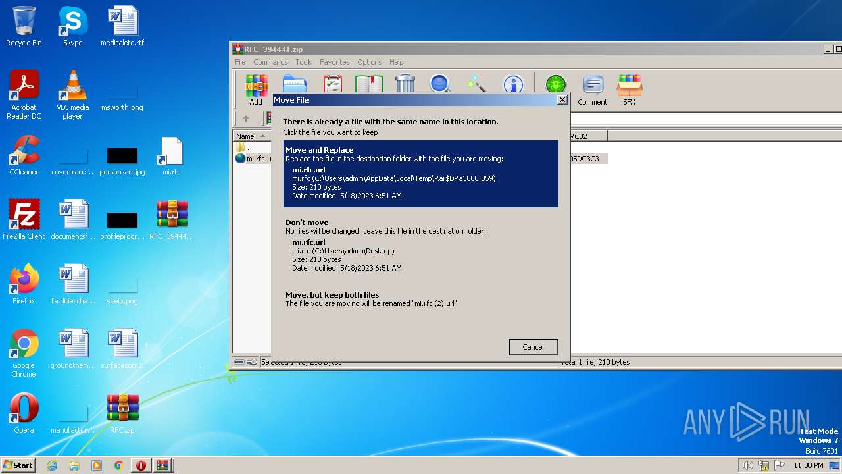Select profileprogr desktop file

pos(122,225)
